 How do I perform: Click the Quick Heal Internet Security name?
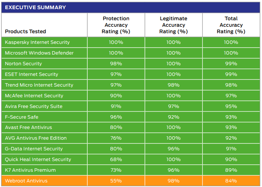38,159
